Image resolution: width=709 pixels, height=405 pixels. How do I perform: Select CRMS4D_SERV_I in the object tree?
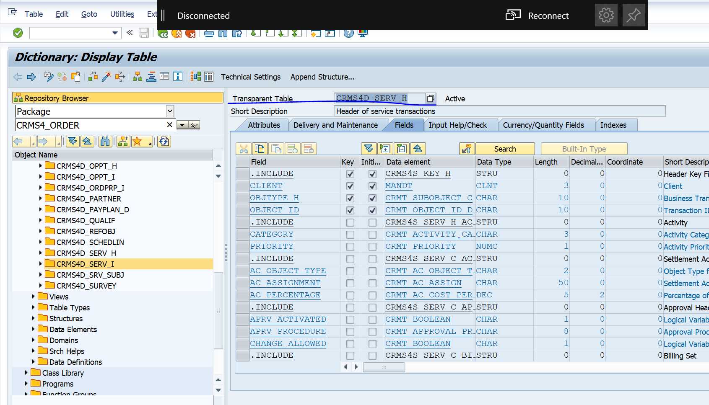click(85, 264)
